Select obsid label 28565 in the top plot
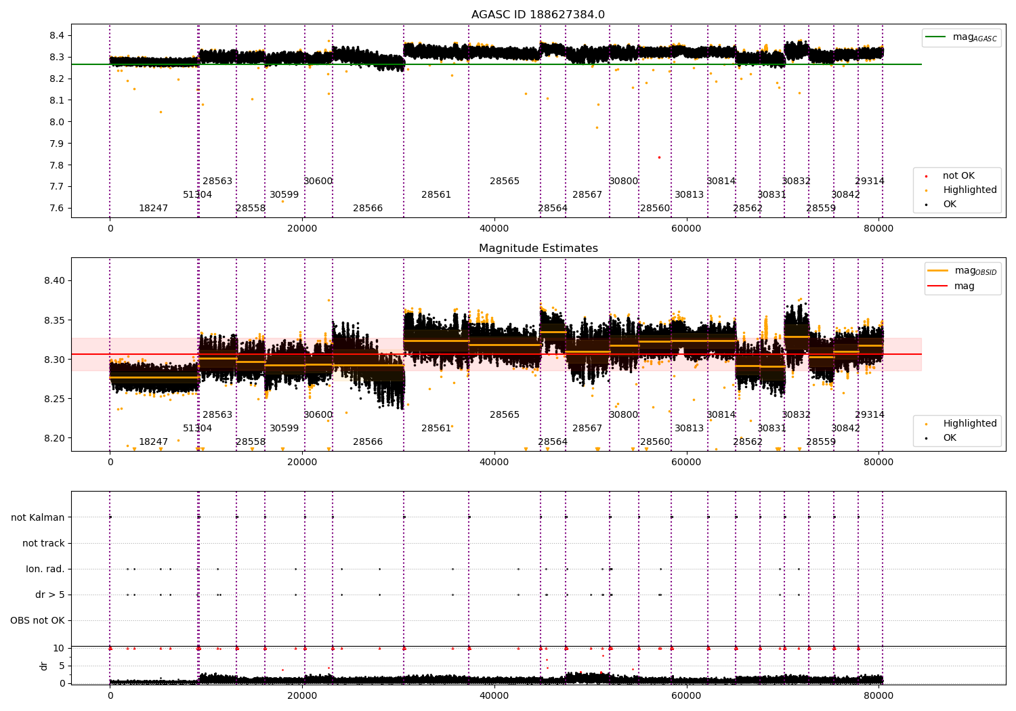This screenshot has width=1016, height=711. 505,181
